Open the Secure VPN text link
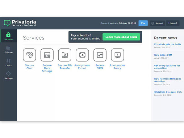This screenshot has height=138, width=184. coord(100,67)
